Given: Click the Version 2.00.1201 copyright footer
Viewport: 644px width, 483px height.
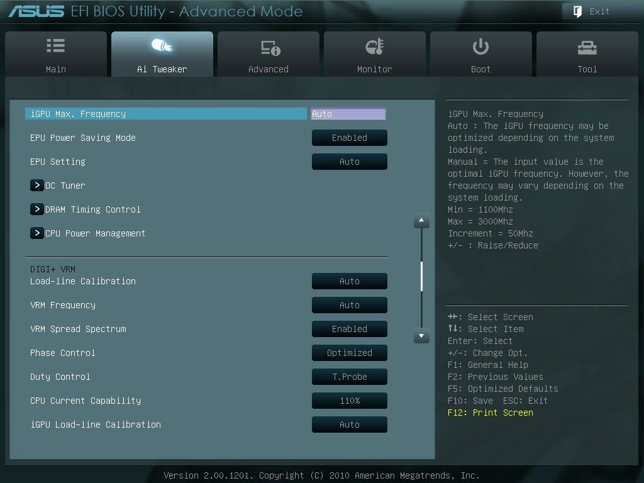Looking at the screenshot, I should [321, 475].
